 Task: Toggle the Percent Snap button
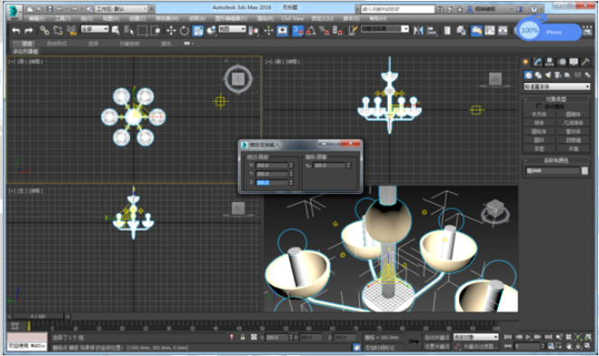(x=324, y=31)
